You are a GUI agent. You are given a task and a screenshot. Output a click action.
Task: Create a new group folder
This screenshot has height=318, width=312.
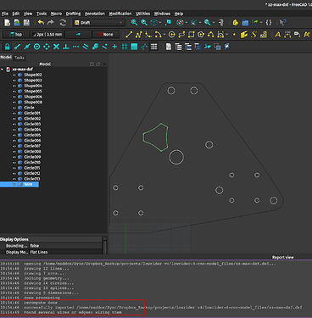tap(245, 23)
